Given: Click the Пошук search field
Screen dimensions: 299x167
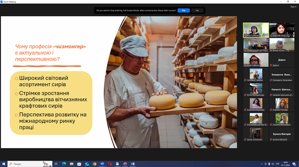Looking at the screenshot, I should click(30, 164).
